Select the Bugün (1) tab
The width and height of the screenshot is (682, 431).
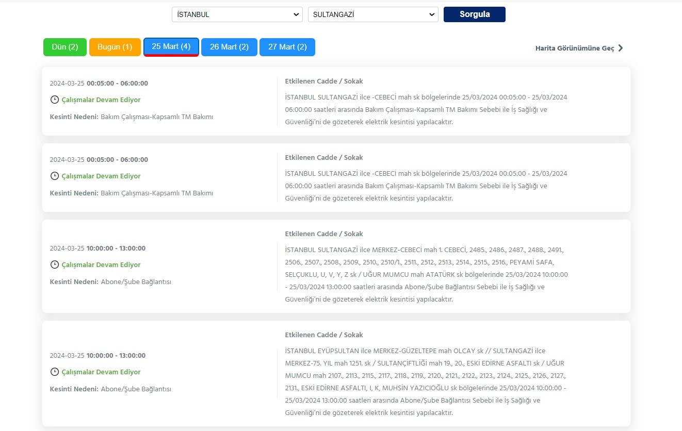[115, 47]
